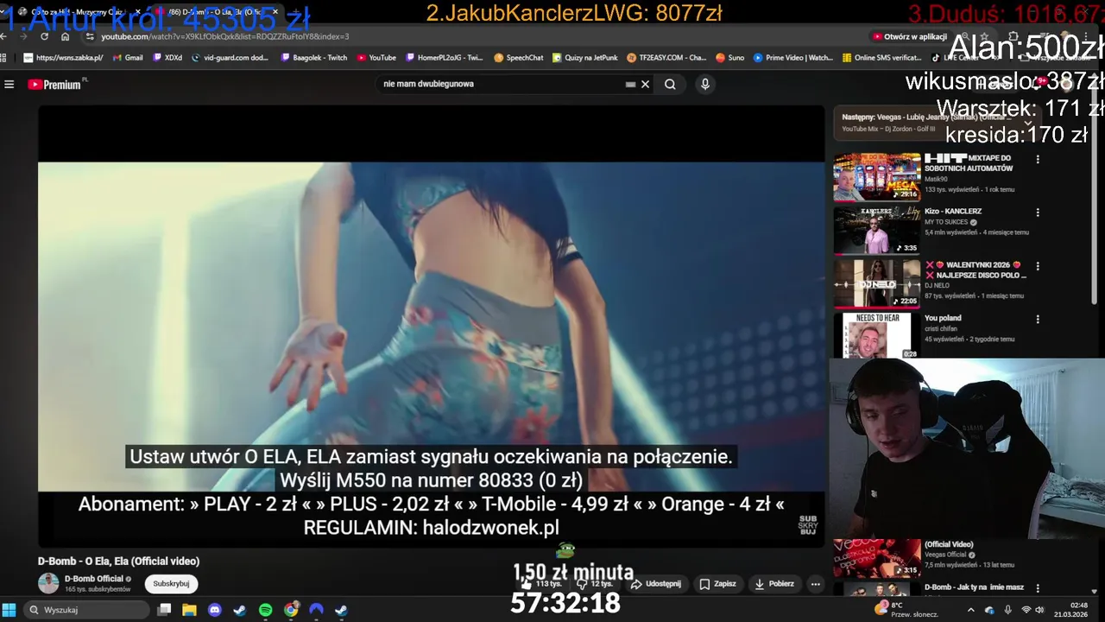1105x622 pixels.
Task: Run the YouTube search magnifier
Action: click(x=670, y=85)
